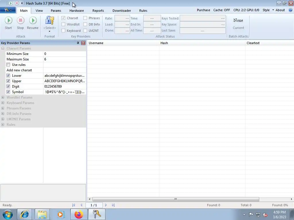Open the quick access toolbar dropdown arrow

[x=22, y=3]
